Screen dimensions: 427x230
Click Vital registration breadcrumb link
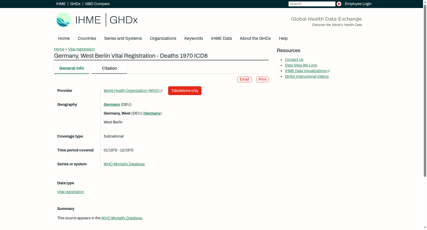81,49
